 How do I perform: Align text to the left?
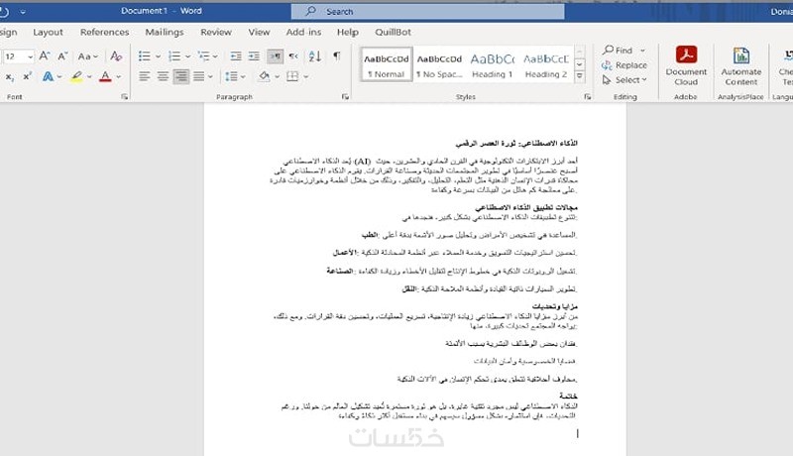pos(144,77)
